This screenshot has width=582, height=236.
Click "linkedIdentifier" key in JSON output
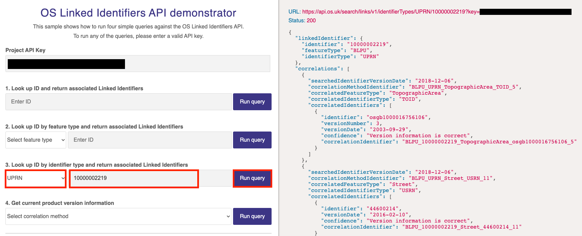[324, 38]
